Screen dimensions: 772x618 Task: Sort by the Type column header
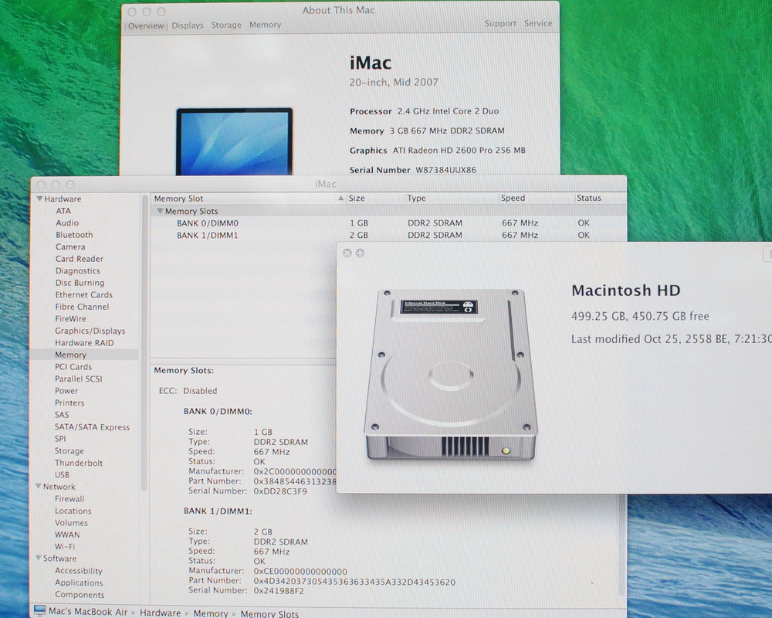coord(451,198)
